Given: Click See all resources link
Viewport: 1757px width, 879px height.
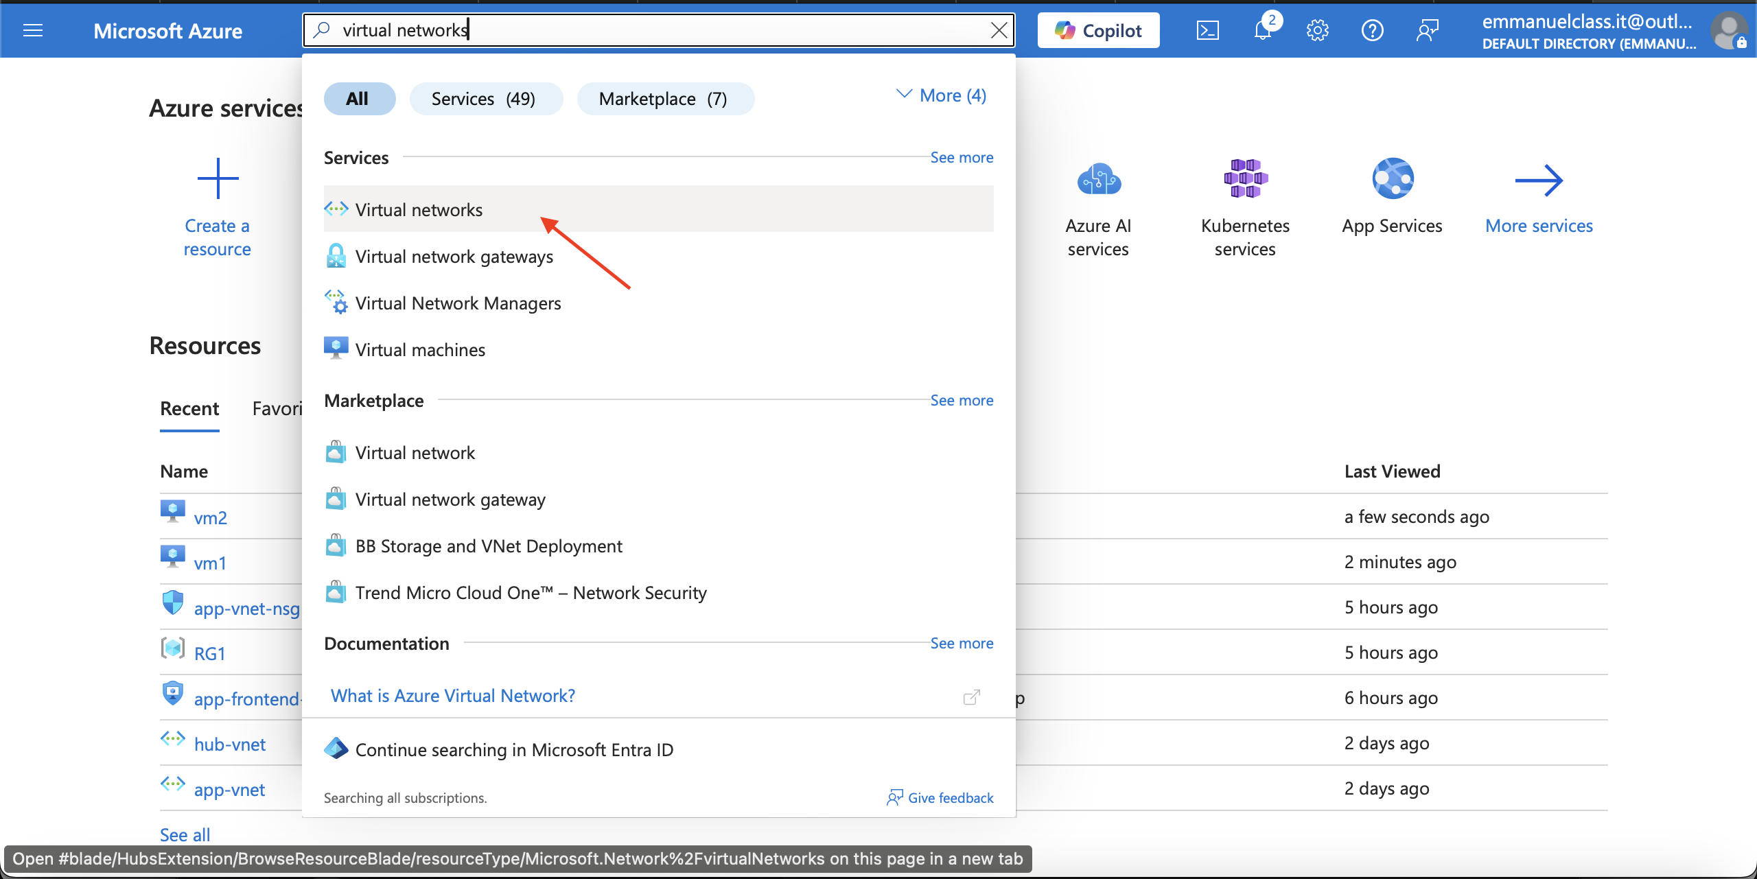Looking at the screenshot, I should click(185, 834).
